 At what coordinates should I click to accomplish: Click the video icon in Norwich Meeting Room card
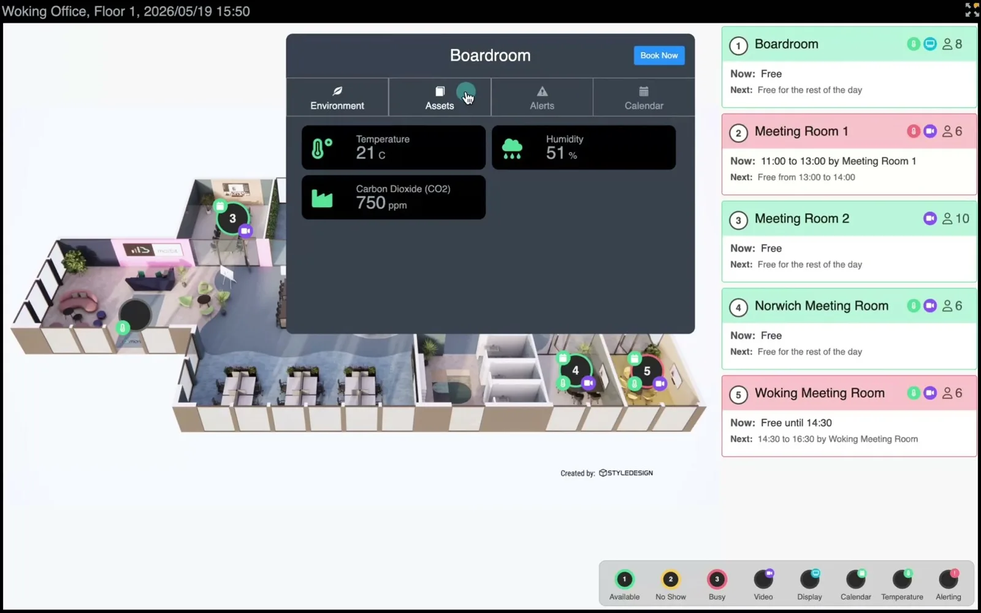(x=930, y=306)
